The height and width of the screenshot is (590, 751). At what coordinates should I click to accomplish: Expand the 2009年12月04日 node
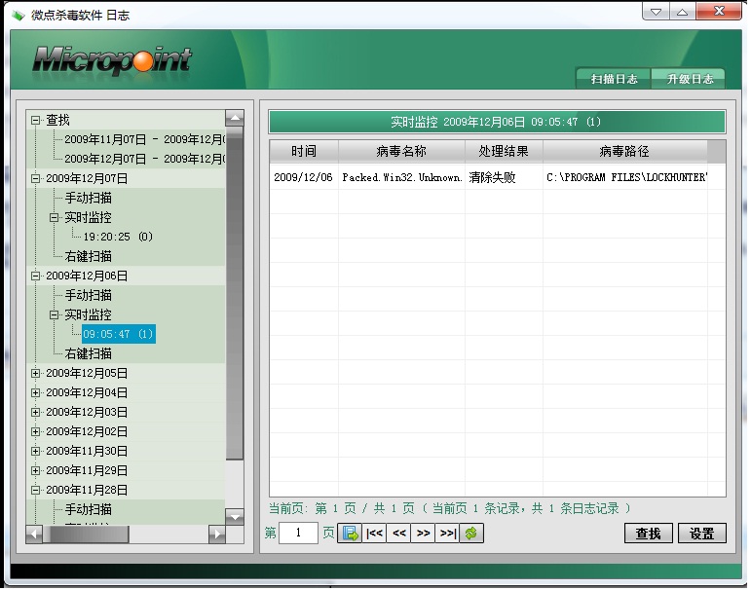tap(35, 392)
